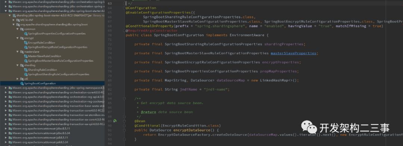Click the @RequiredArgsConstructor annotation
This screenshot has width=403, height=146.
point(151,31)
